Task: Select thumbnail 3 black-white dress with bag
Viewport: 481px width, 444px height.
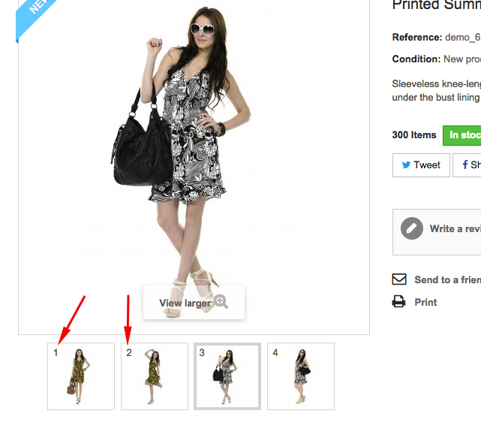Action: [x=227, y=376]
